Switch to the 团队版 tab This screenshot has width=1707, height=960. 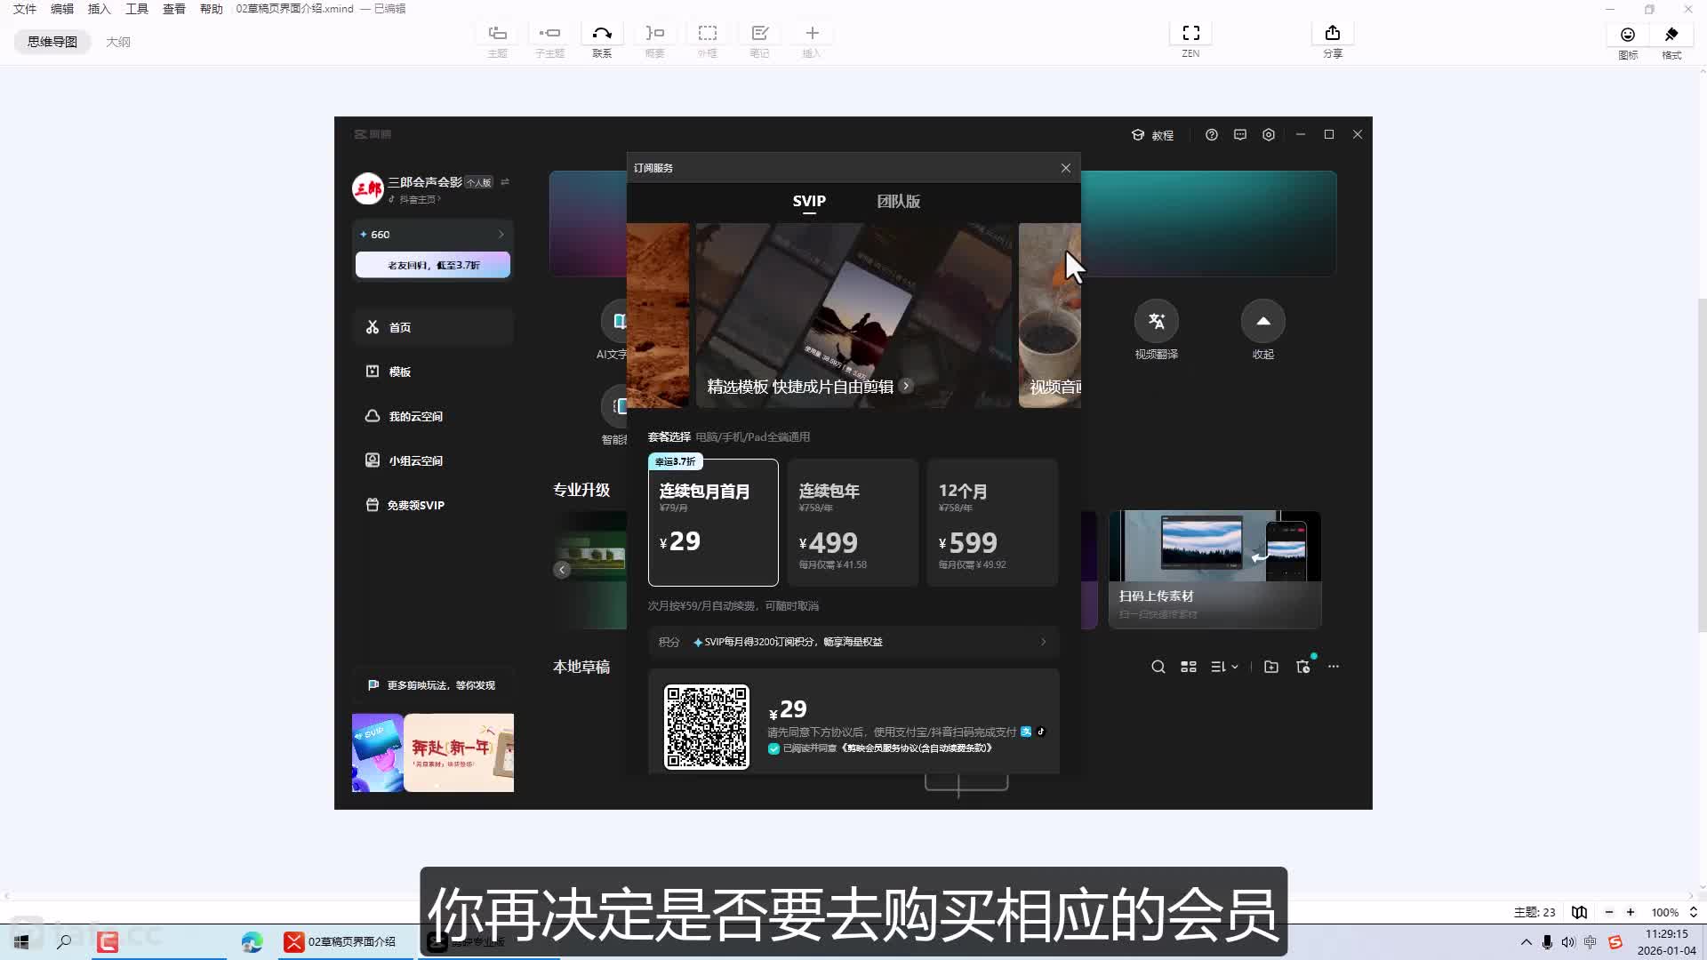point(898,202)
